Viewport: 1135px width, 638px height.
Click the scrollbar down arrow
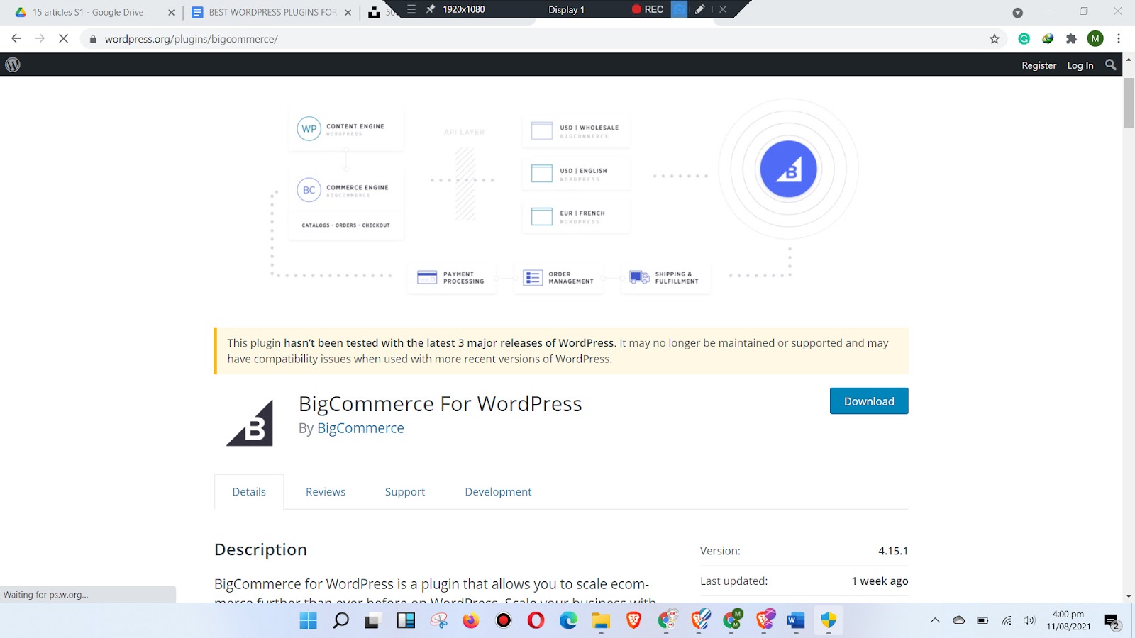click(1129, 596)
